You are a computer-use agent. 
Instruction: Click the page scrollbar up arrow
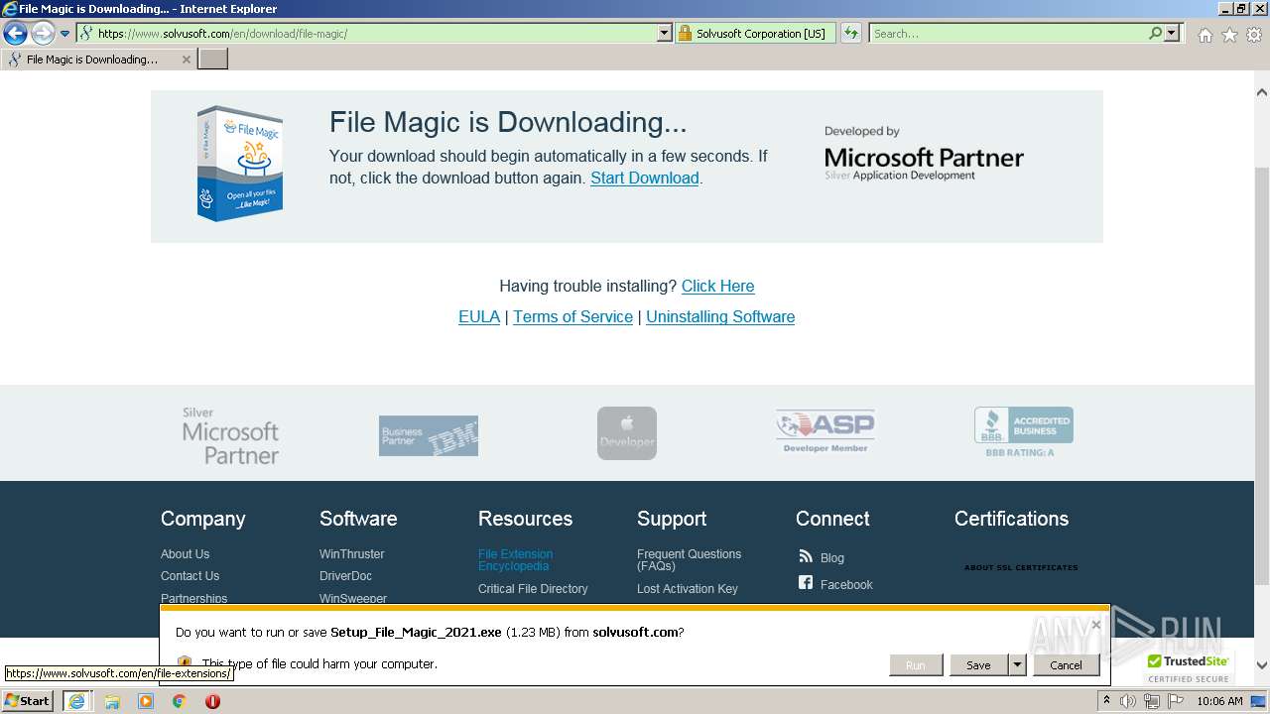click(1262, 92)
